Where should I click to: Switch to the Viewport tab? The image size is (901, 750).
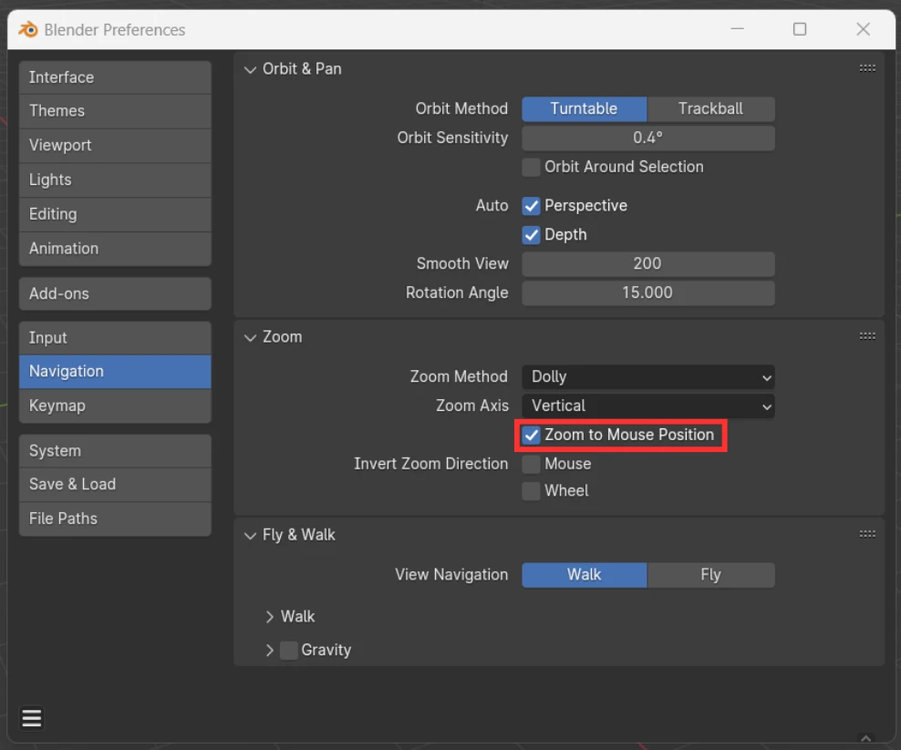(115, 146)
